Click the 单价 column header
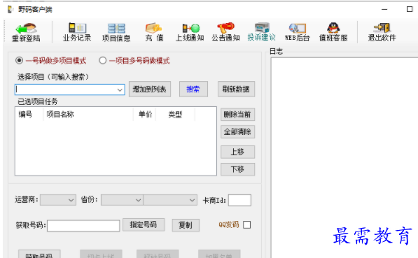Viewport: 418px width, 258px height. 145,115
